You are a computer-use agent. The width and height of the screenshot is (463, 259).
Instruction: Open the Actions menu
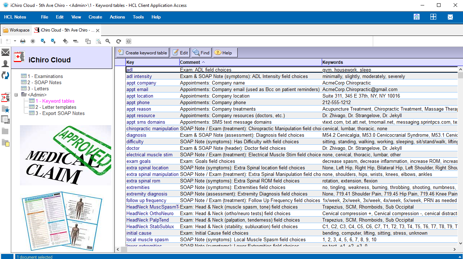pyautogui.click(x=117, y=17)
